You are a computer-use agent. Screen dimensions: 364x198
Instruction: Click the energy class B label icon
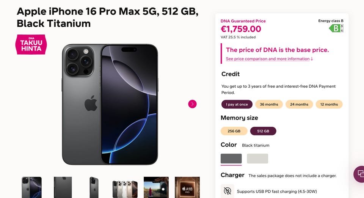point(336,28)
